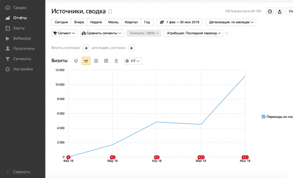The image size is (293, 178).
Task: Switch to pie chart view
Action: point(76,61)
